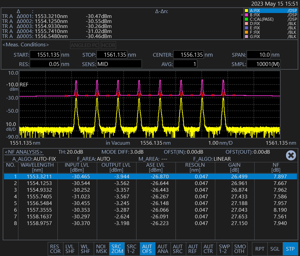The height and width of the screenshot is (256, 300).
Task: Click the yellow trace A color swatch
Action: (247, 11)
